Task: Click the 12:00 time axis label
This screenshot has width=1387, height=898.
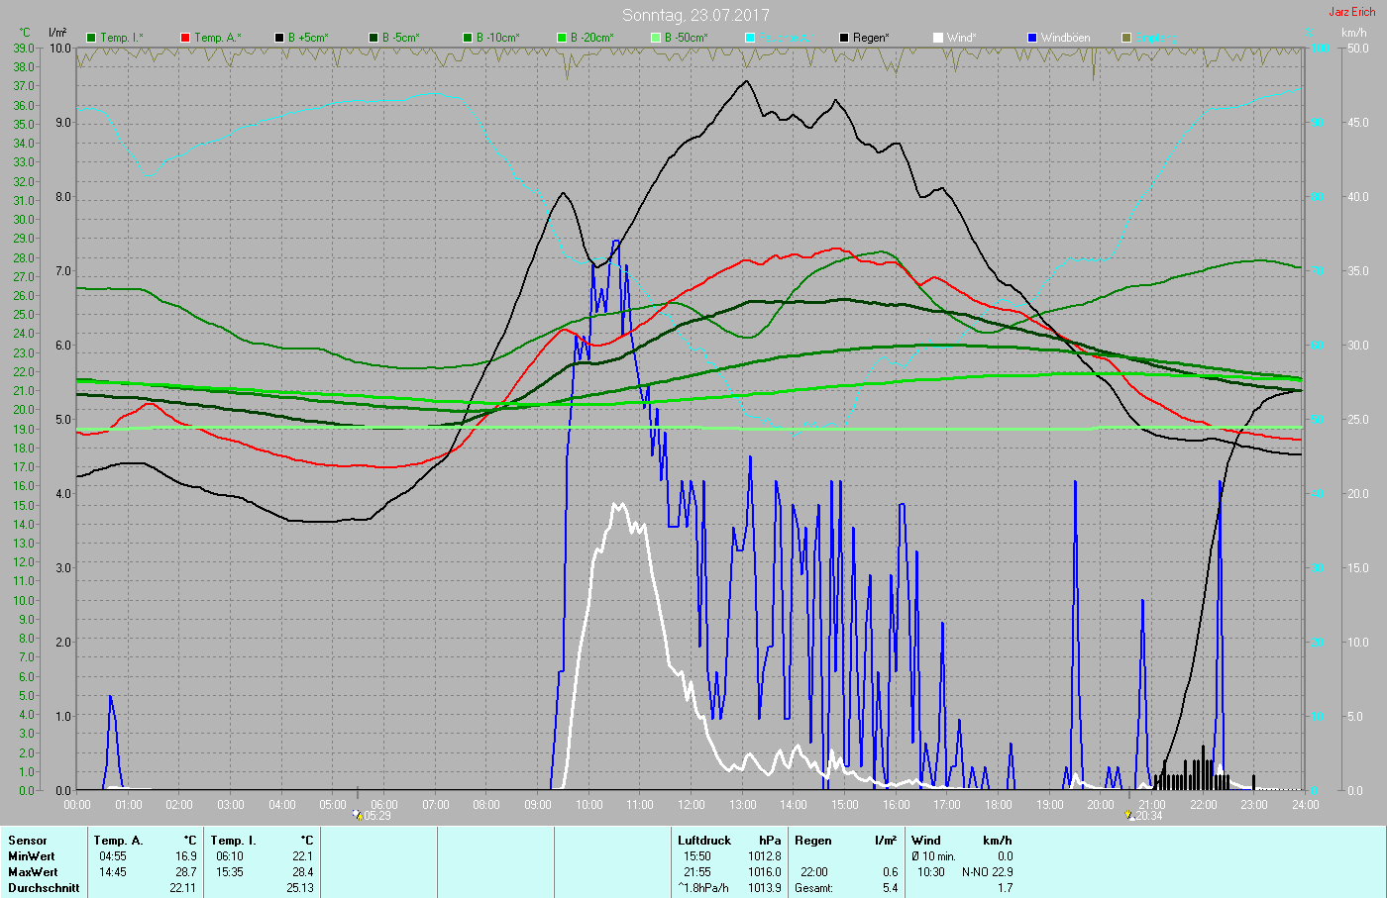Action: [x=691, y=805]
